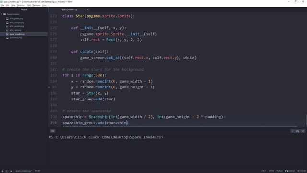
Task: Maximize the terminal panel
Action: [x=297, y=131]
